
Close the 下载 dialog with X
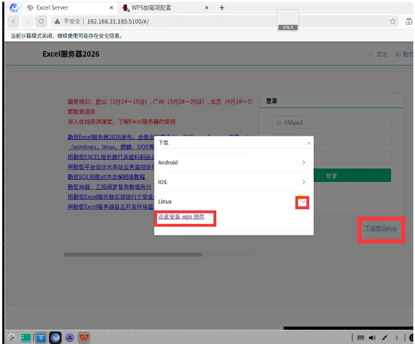tap(309, 143)
